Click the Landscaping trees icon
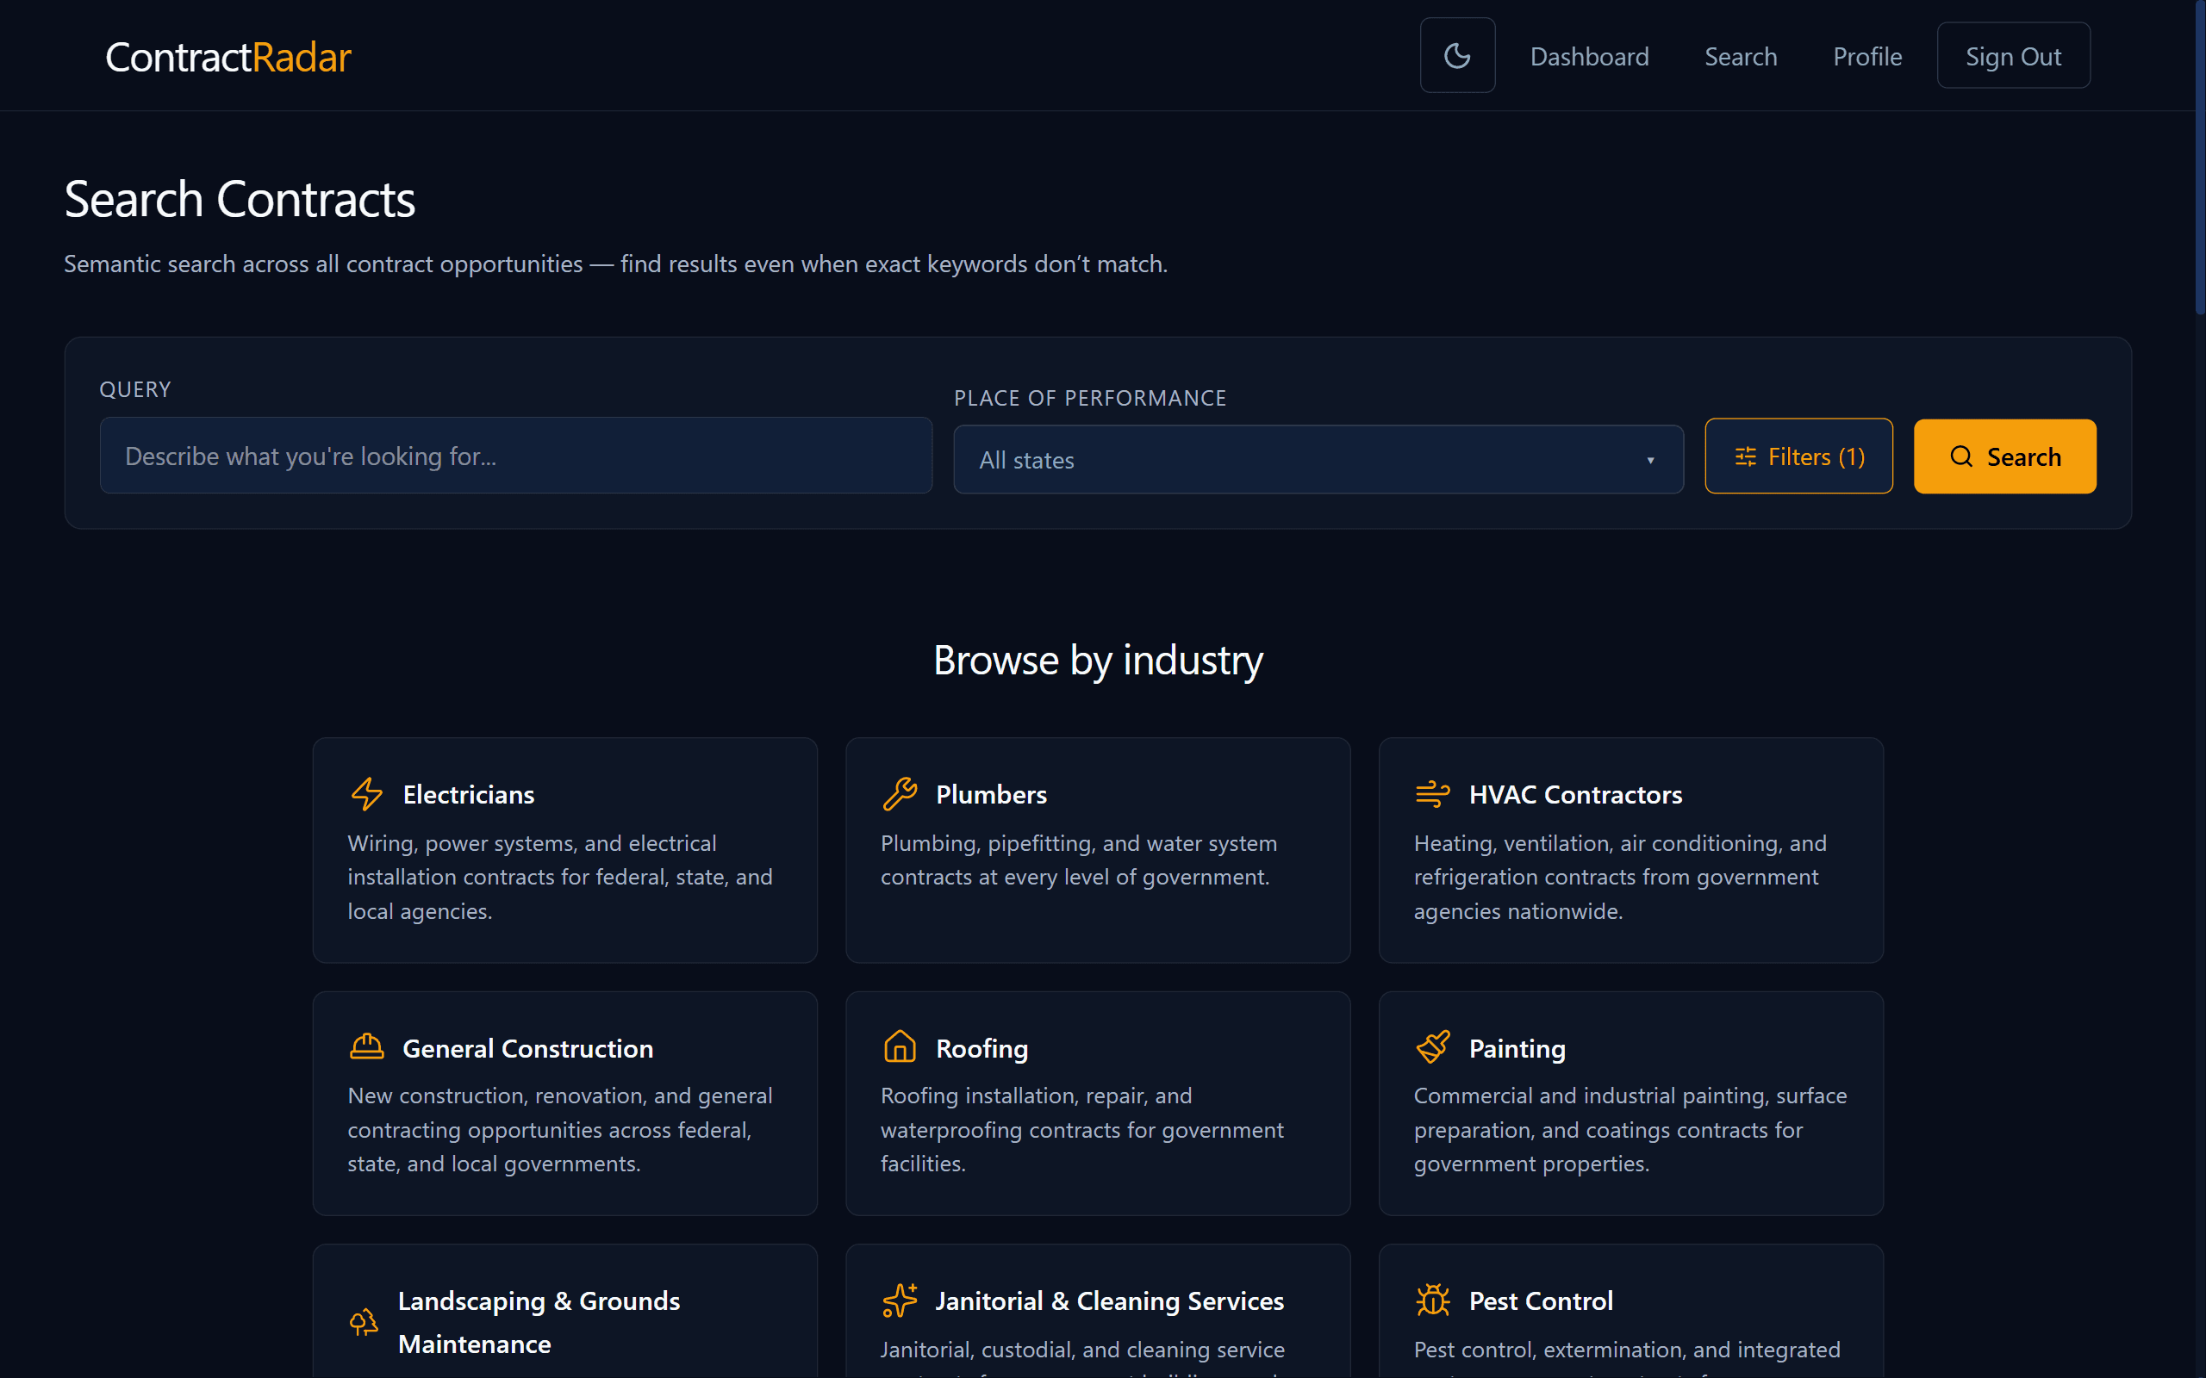2206x1378 pixels. (364, 1322)
